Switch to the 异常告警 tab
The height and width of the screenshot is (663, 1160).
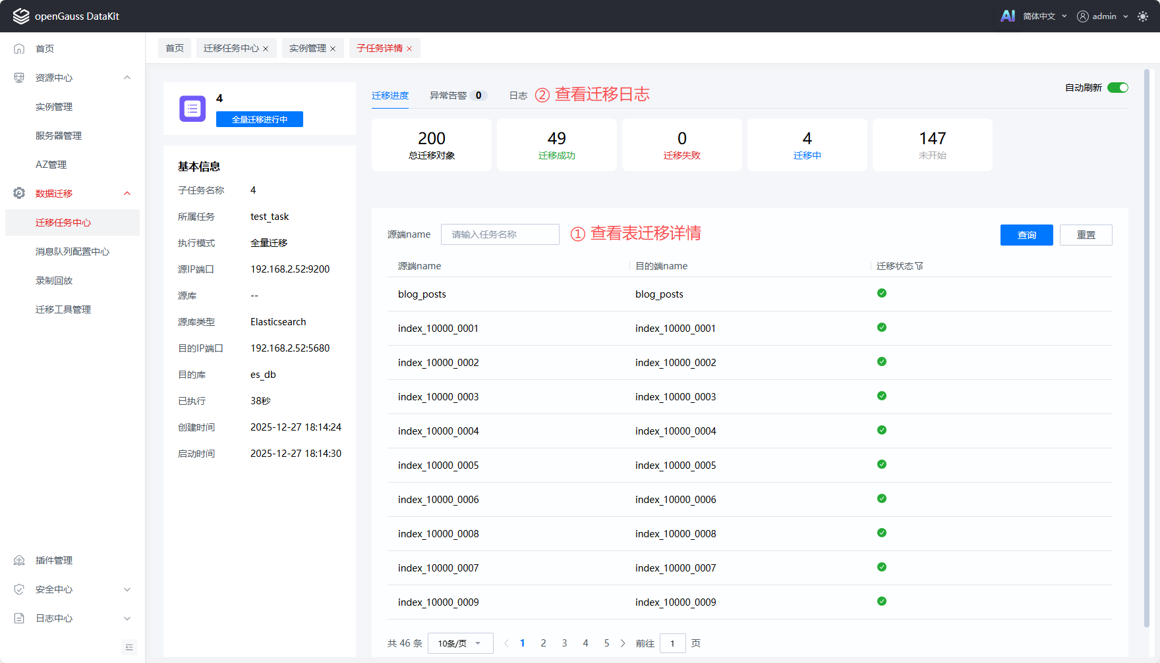click(x=458, y=95)
